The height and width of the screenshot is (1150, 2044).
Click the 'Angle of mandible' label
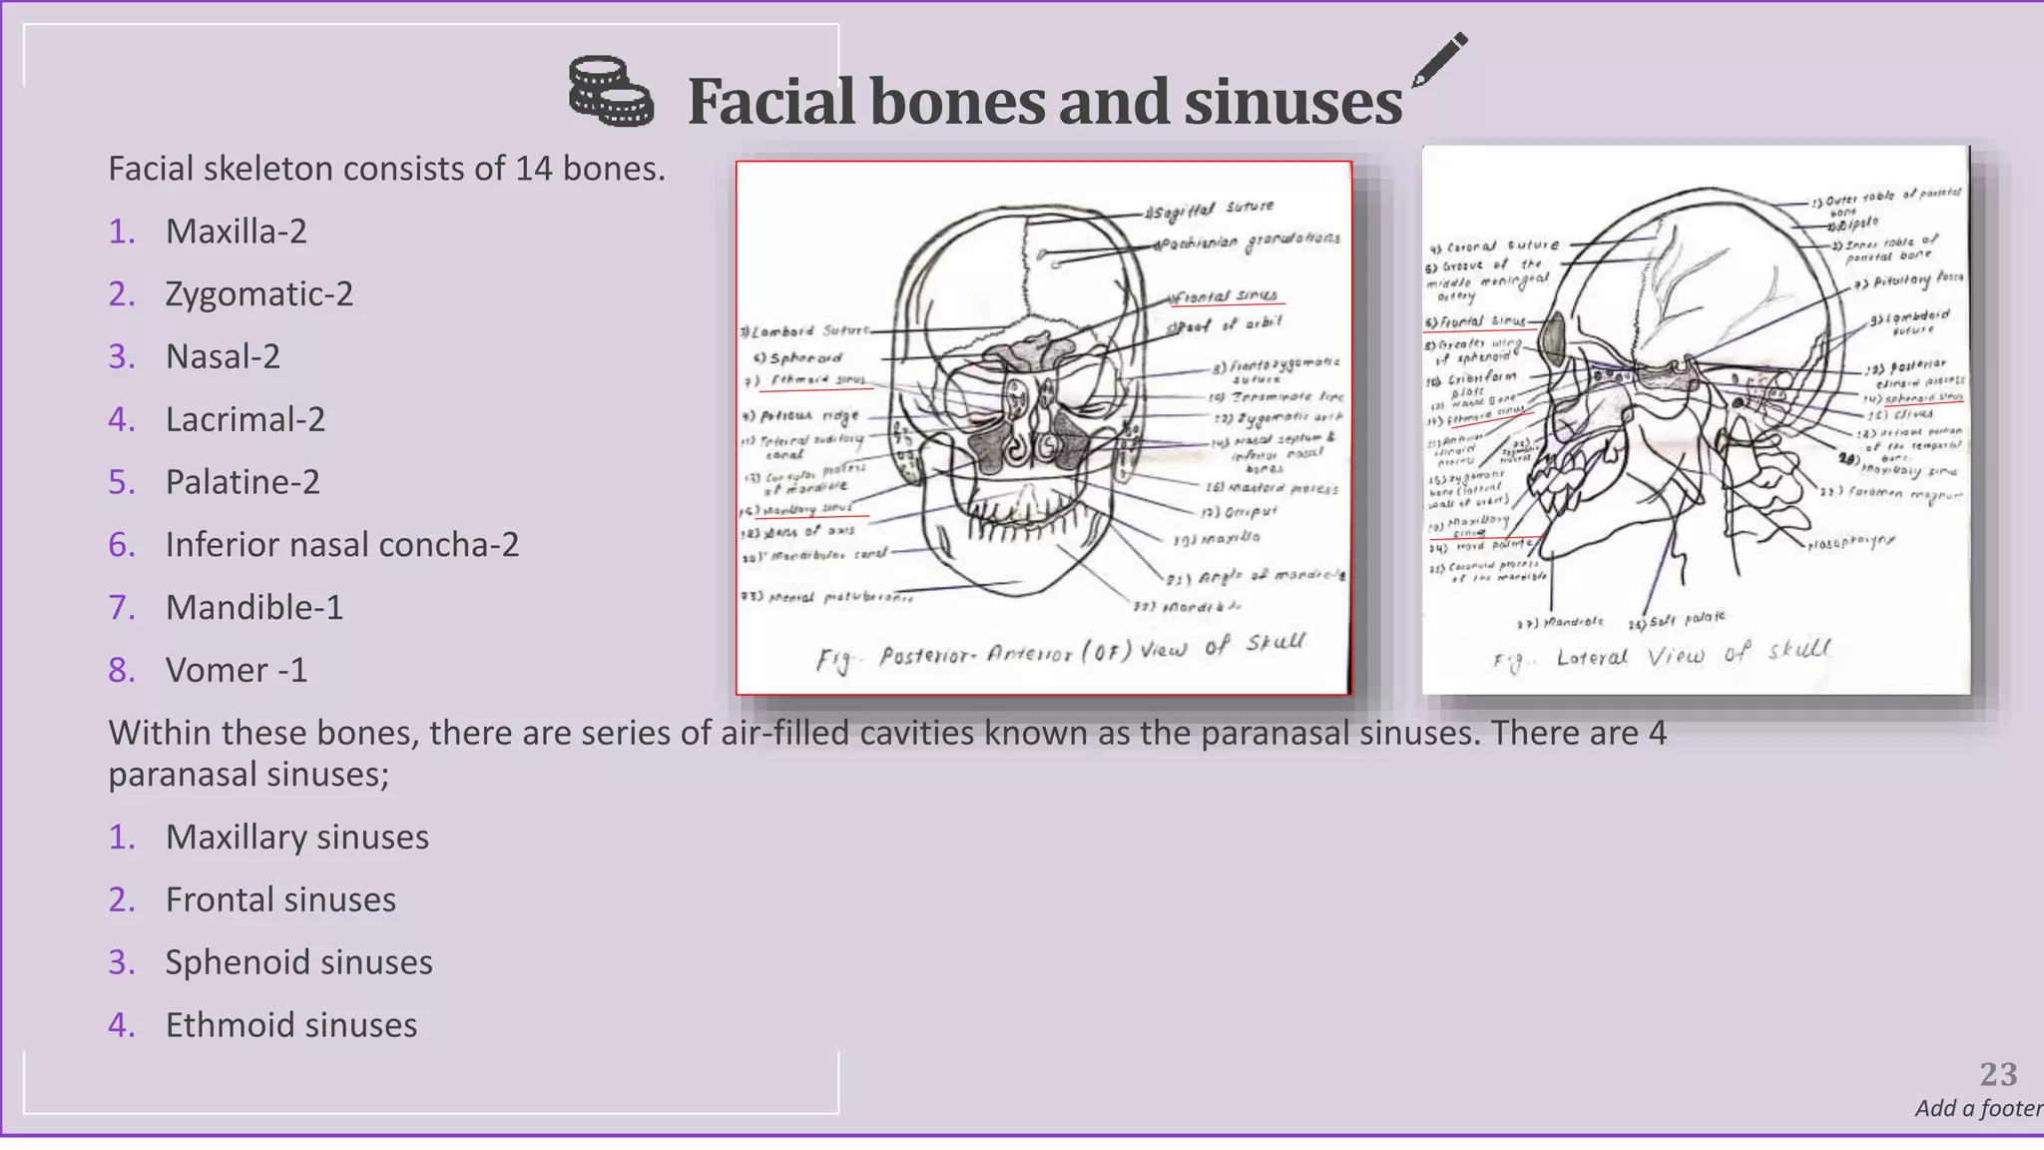[x=1256, y=577]
